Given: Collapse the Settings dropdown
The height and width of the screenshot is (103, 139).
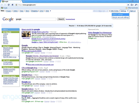Looking at the screenshot, I should click(x=125, y=11).
